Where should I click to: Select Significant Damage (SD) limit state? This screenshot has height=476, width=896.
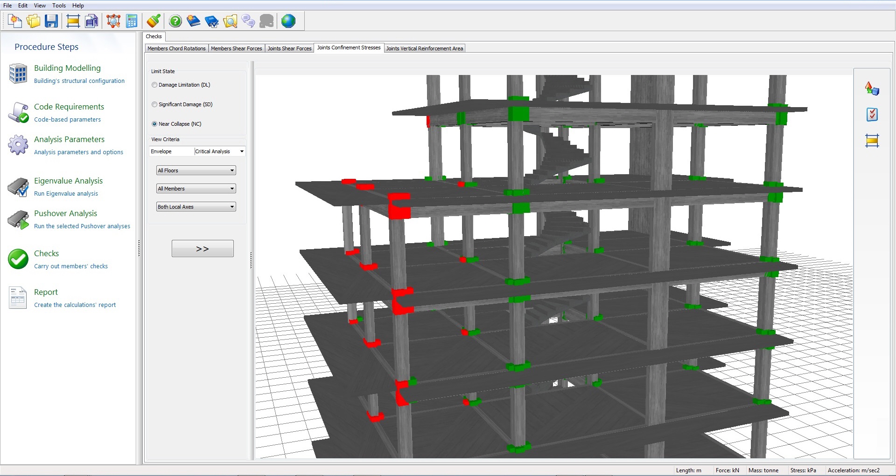tap(154, 104)
